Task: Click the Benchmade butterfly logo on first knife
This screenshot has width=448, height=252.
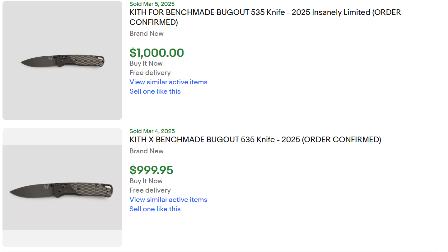Action: coord(51,59)
